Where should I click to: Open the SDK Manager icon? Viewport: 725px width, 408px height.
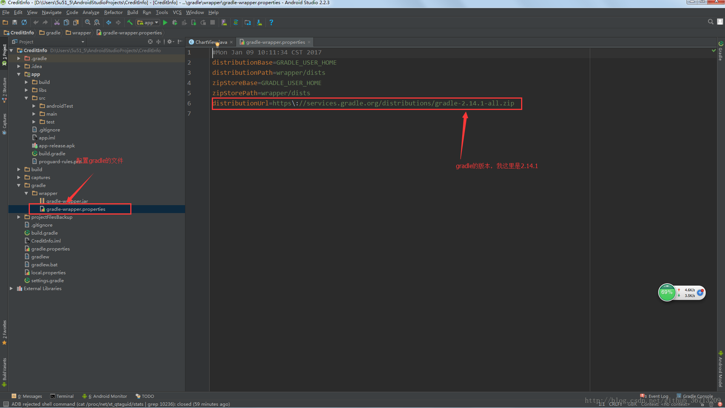(259, 23)
